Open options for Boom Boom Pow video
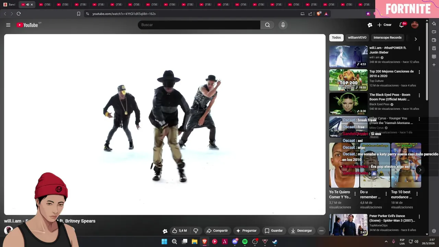The image size is (439, 247). point(419,95)
